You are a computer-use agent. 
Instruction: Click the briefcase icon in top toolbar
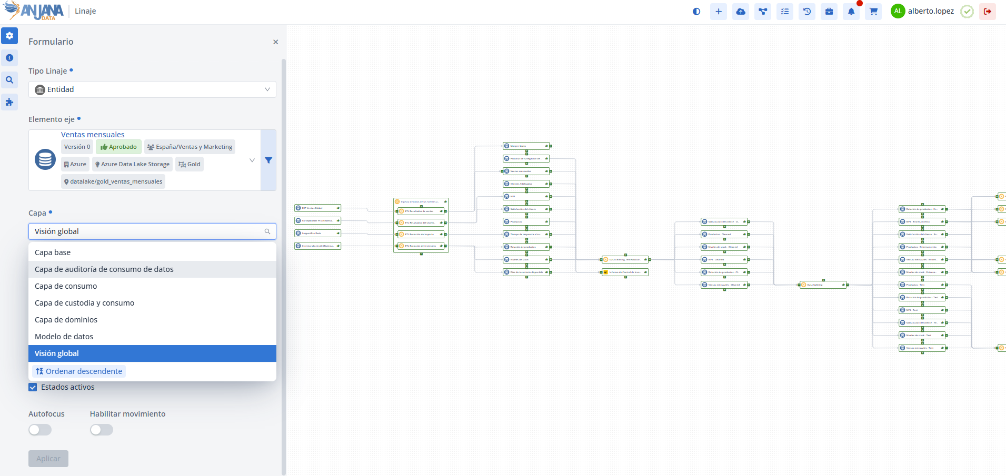[x=829, y=12]
